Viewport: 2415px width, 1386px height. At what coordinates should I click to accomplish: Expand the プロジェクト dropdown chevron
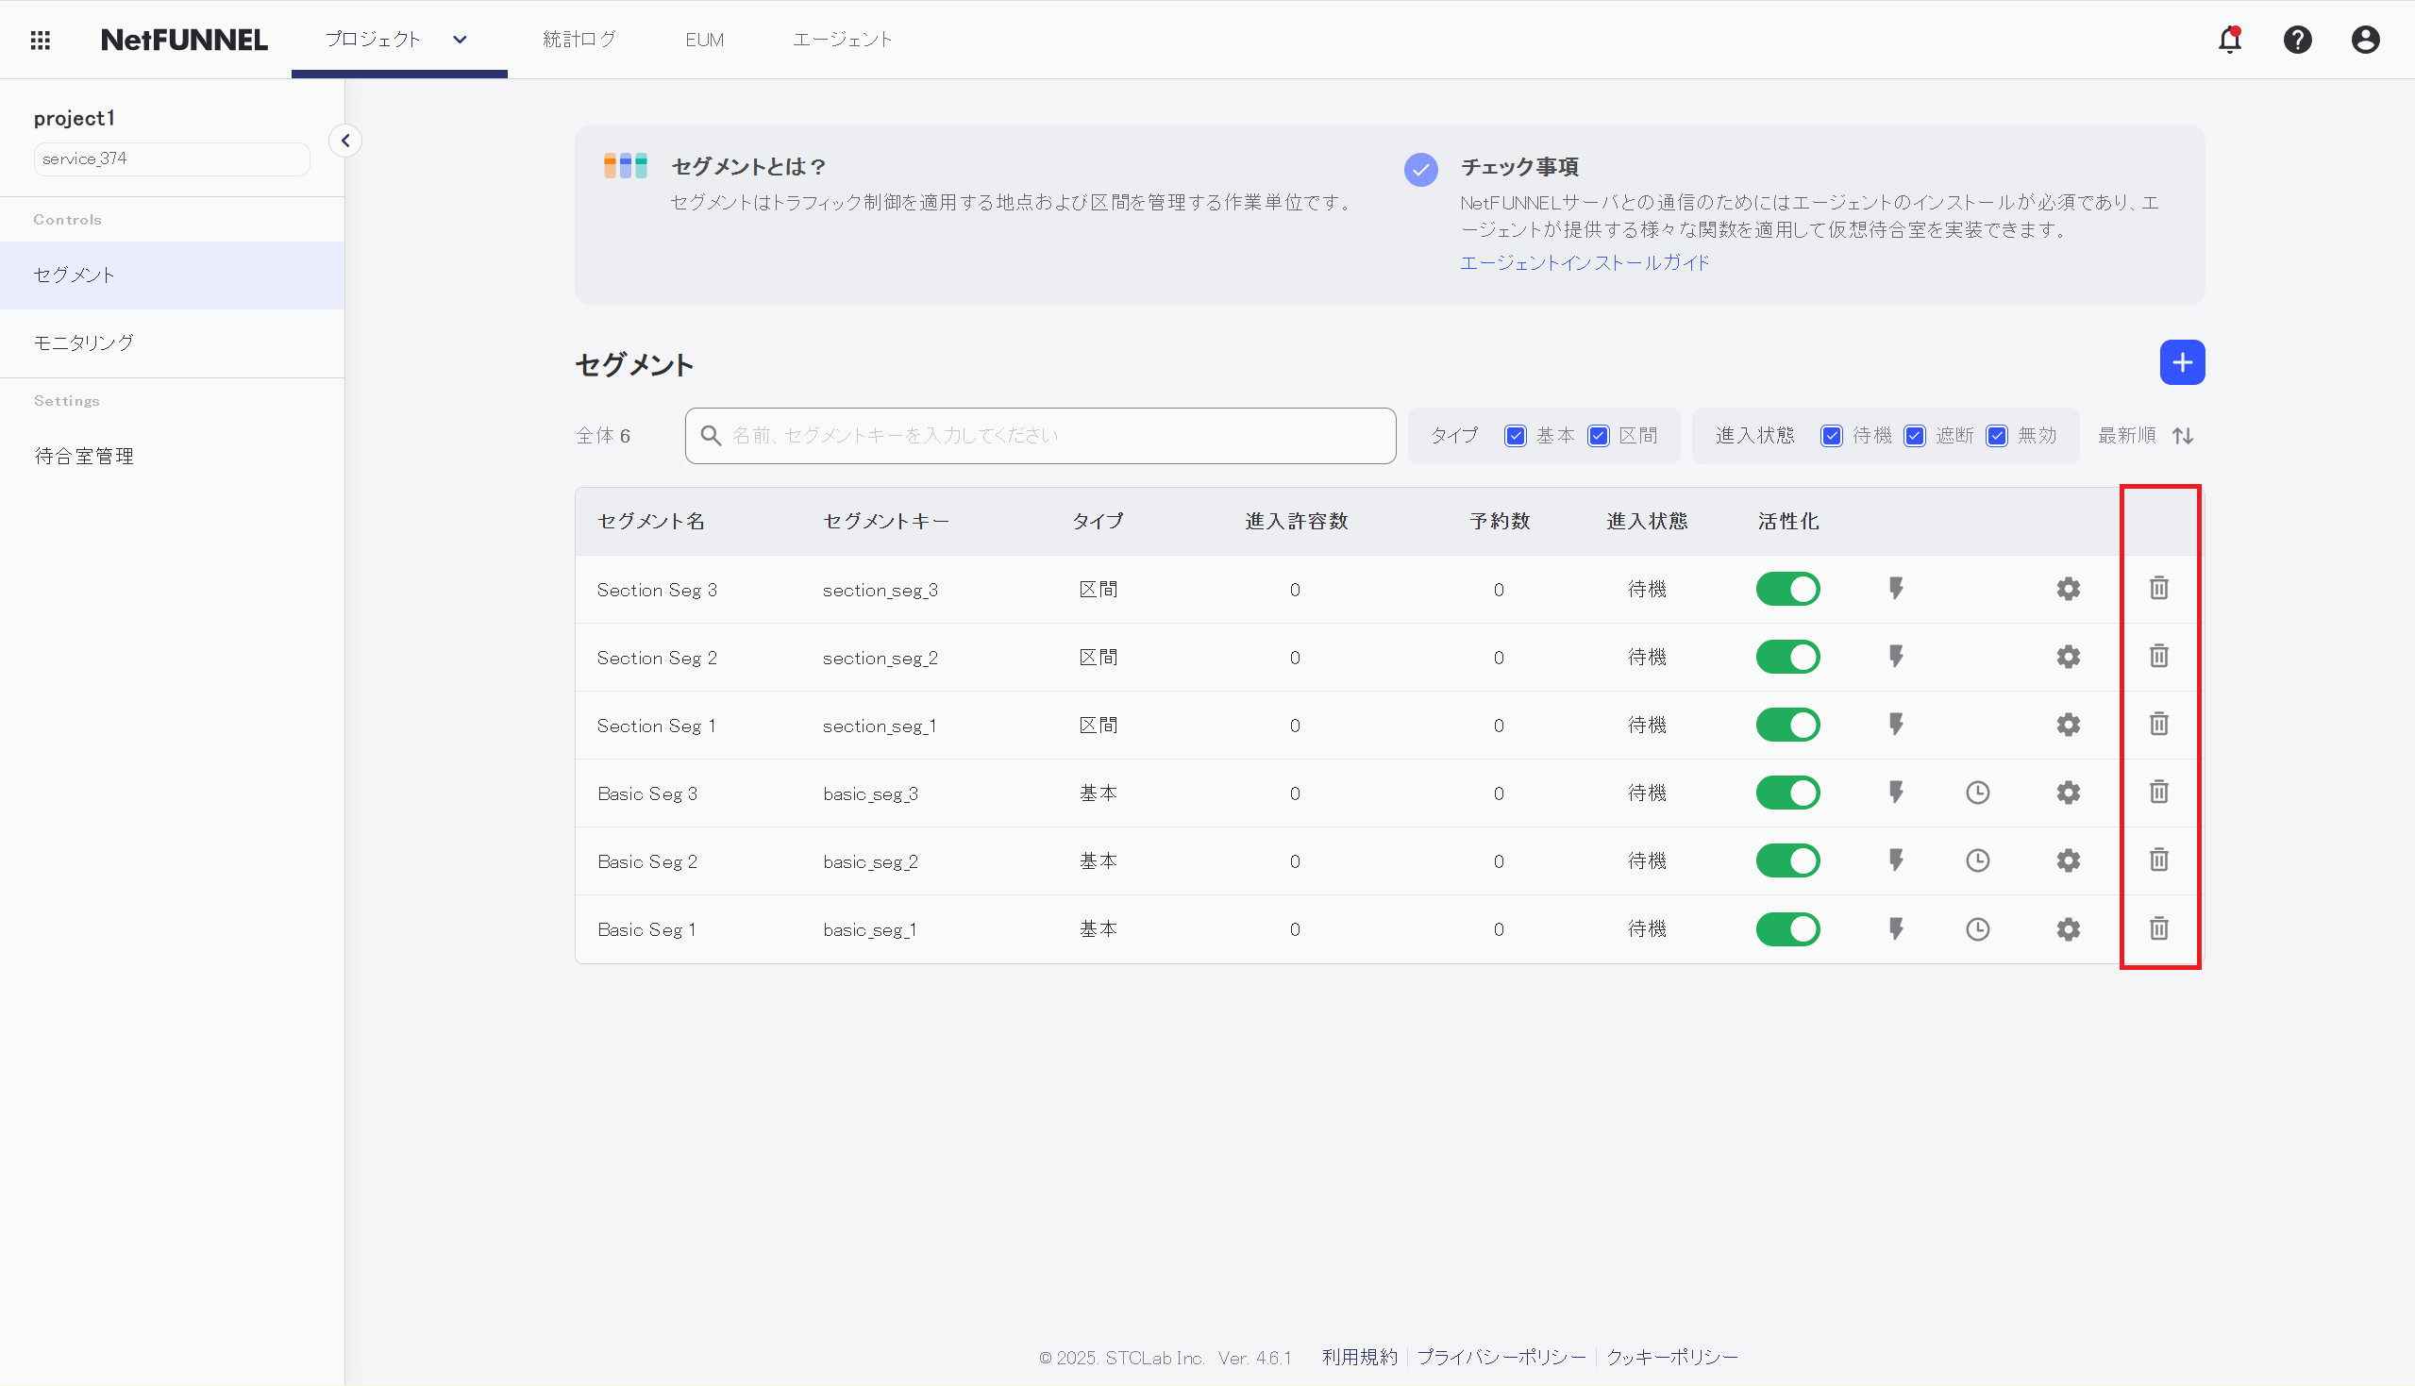pos(460,40)
